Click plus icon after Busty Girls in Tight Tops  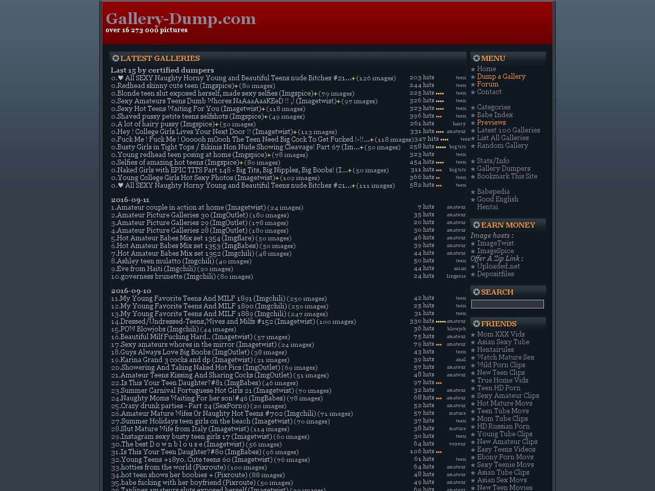pos(361,147)
